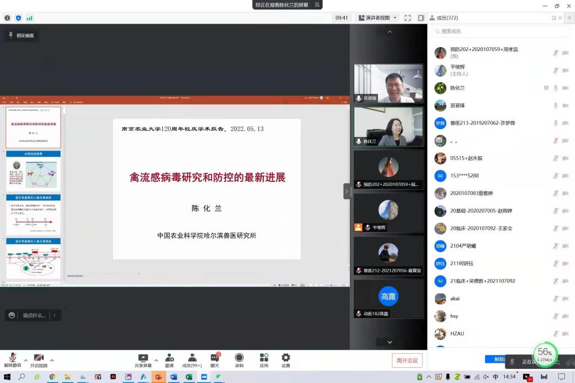575x383 pixels.
Task: Open 成员(99+) members panel
Action: 192,359
